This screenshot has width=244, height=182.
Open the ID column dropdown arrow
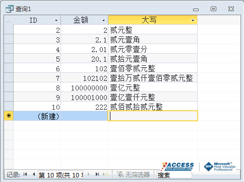click(56, 21)
